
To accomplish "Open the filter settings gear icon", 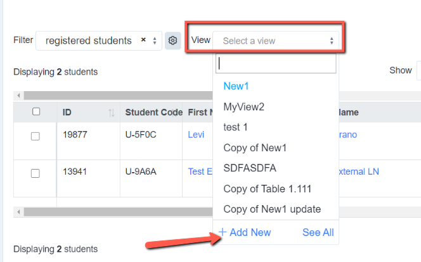I will (x=172, y=41).
